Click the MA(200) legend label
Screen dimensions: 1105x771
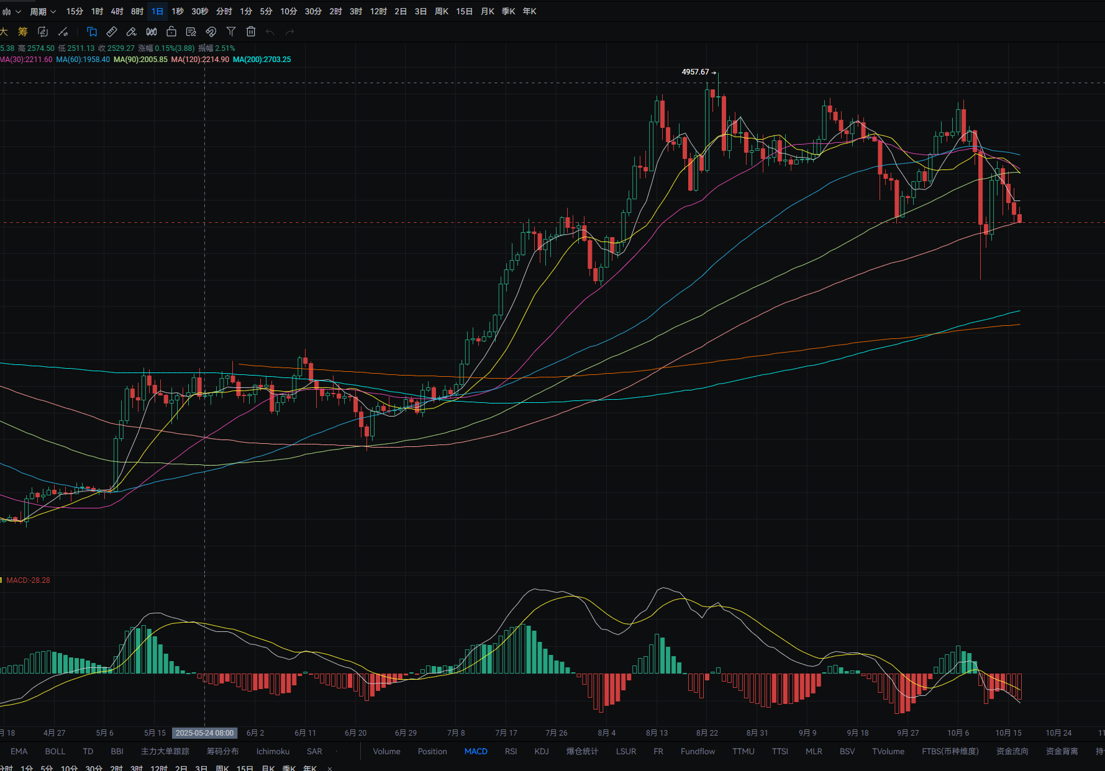(x=261, y=60)
